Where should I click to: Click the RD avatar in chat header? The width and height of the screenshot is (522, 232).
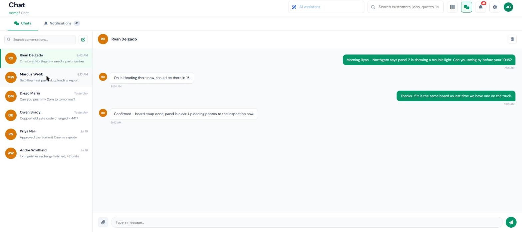(x=103, y=39)
